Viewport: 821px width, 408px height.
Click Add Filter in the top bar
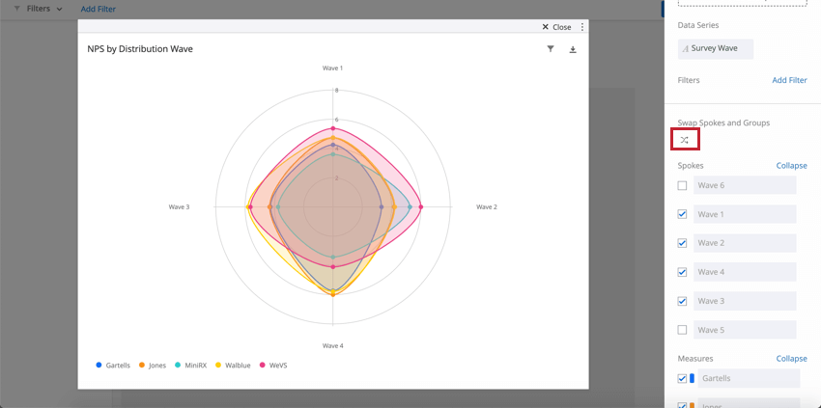[99, 9]
